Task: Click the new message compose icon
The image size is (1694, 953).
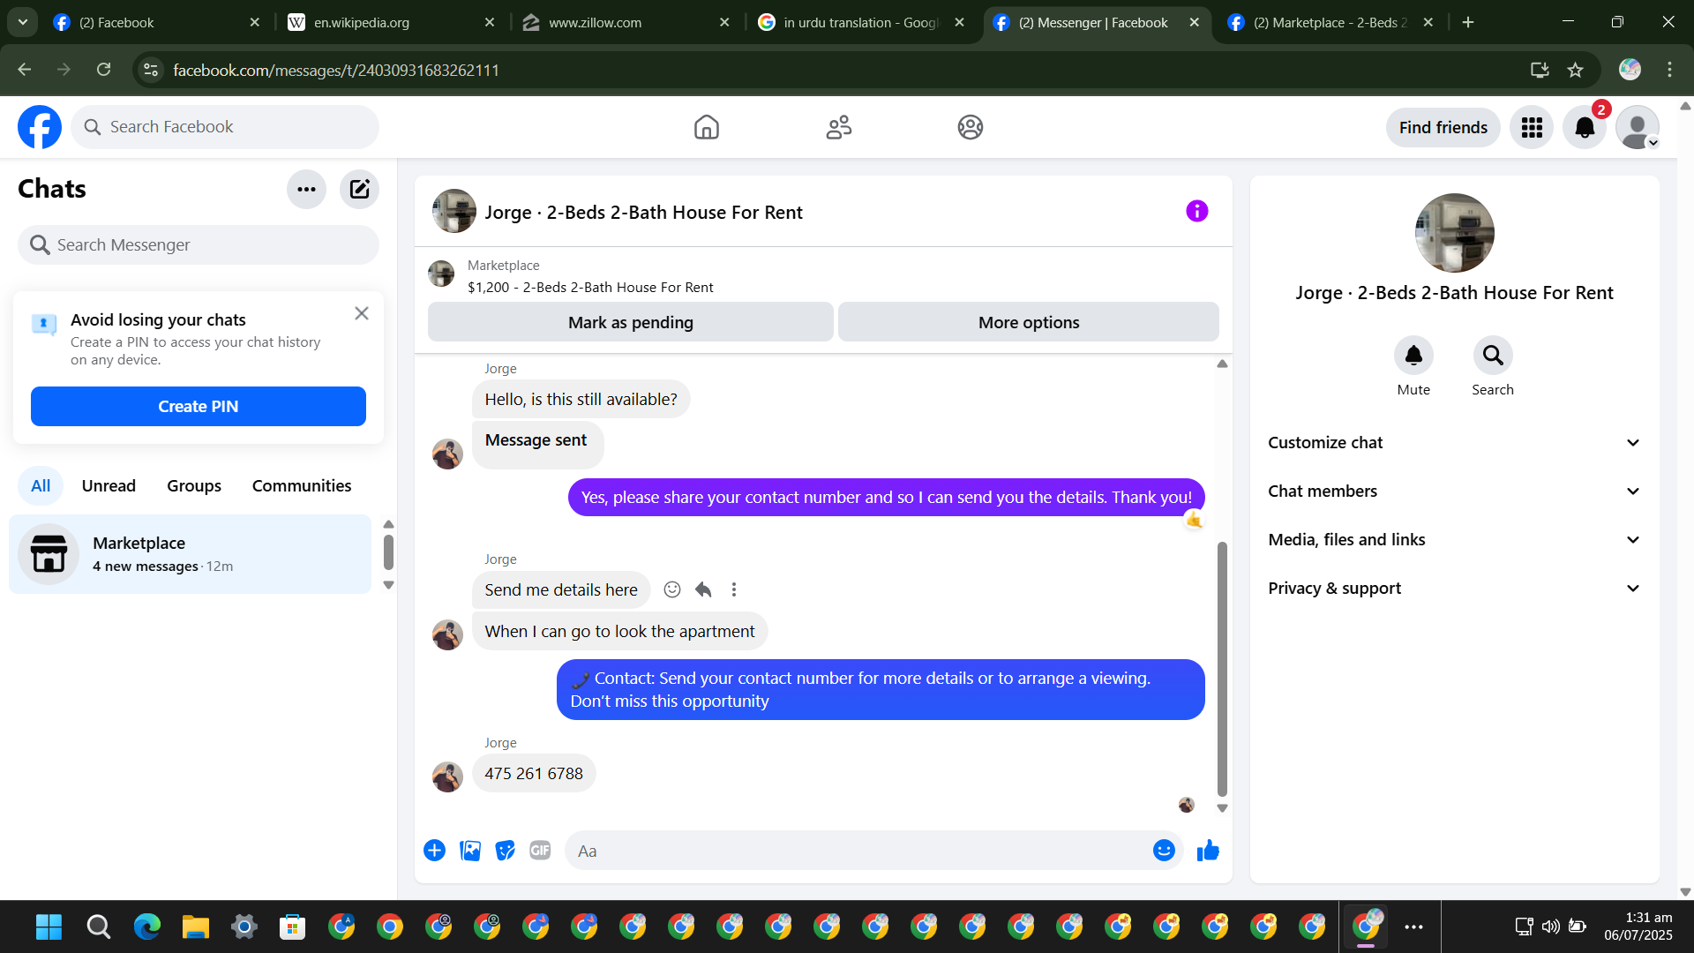Action: 359,189
